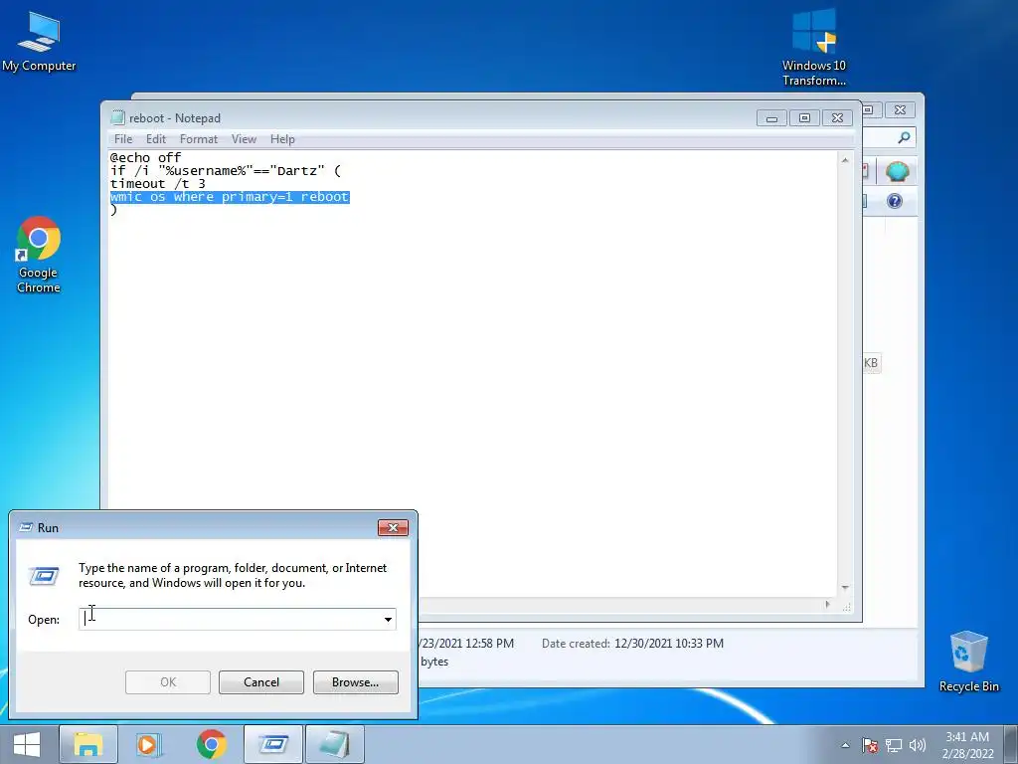Switch to Notepad taskbar button
The width and height of the screenshot is (1018, 764).
click(335, 744)
